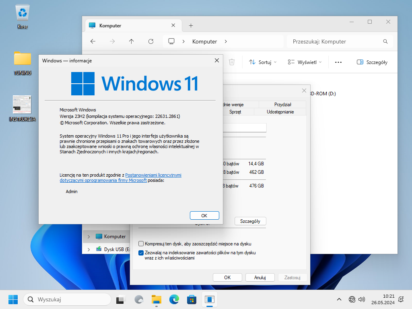Switch to the Przydział tab
This screenshot has height=309, width=412.
pos(282,105)
